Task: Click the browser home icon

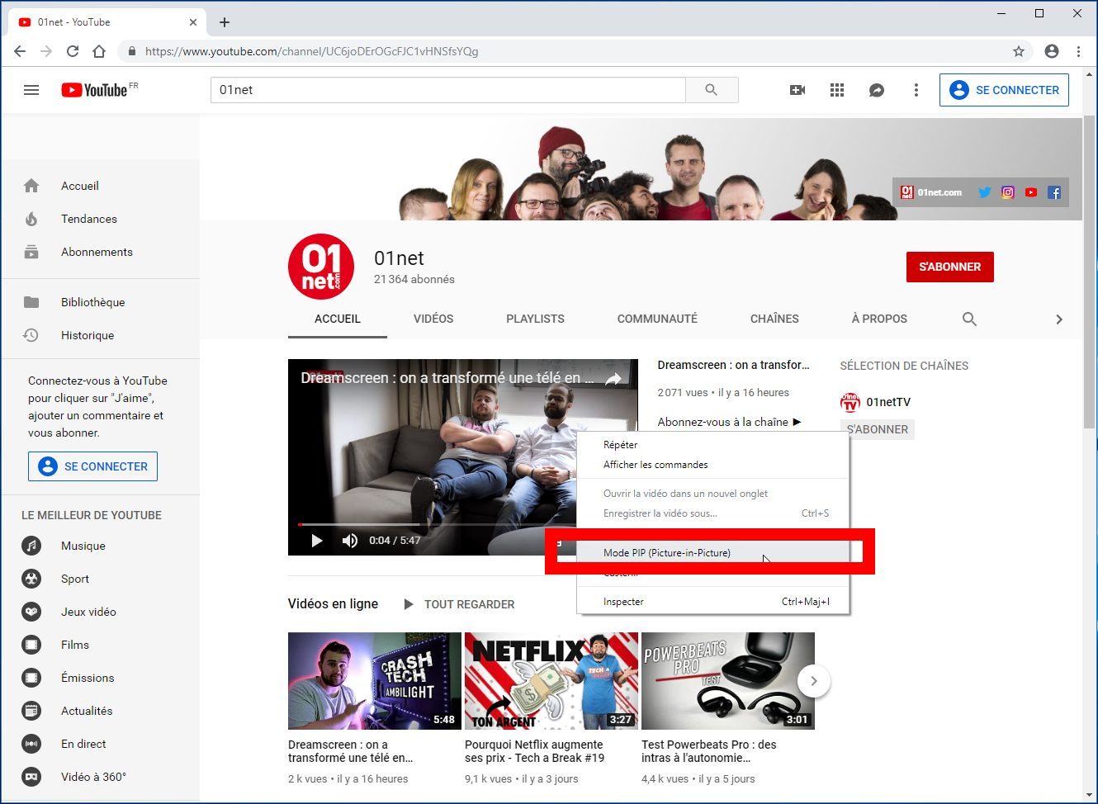Action: [x=99, y=51]
